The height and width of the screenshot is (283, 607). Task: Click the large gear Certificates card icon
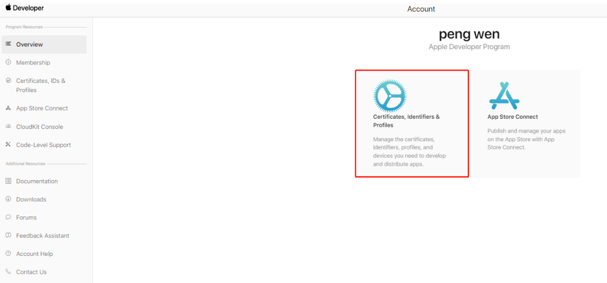click(390, 96)
